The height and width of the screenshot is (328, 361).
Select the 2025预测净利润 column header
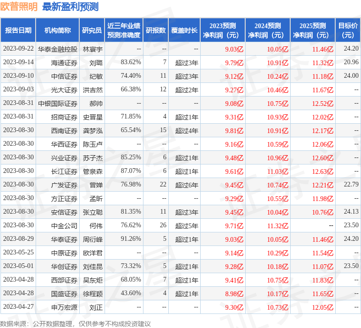(313, 30)
